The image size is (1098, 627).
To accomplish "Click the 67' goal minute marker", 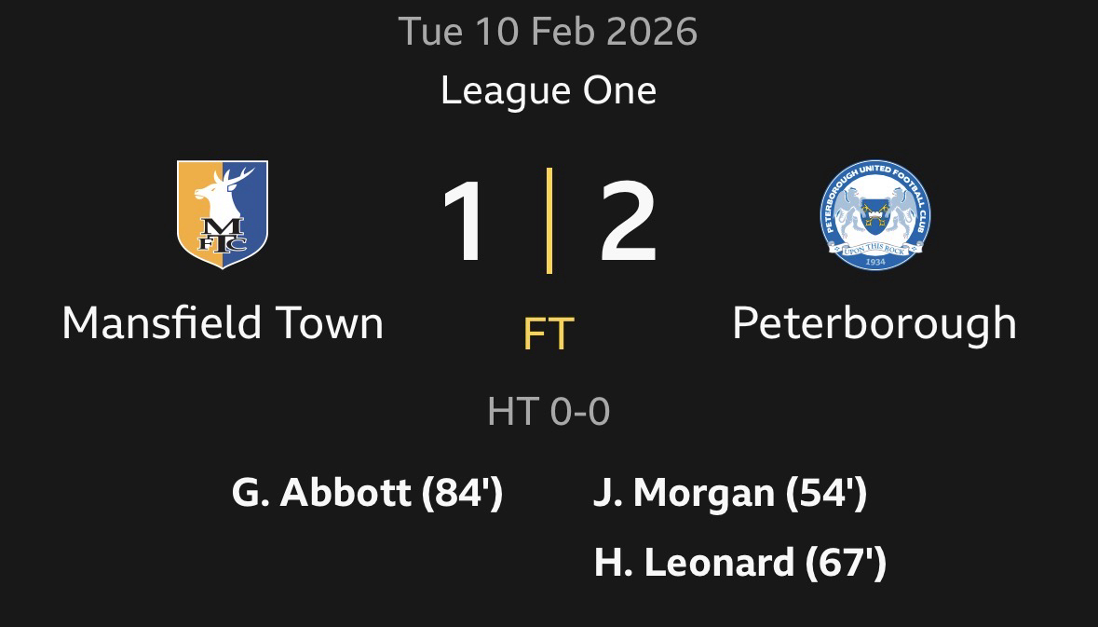I will [846, 562].
